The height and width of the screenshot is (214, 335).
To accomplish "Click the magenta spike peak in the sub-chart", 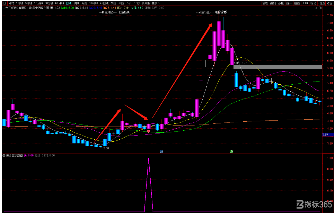I will pos(149,158).
